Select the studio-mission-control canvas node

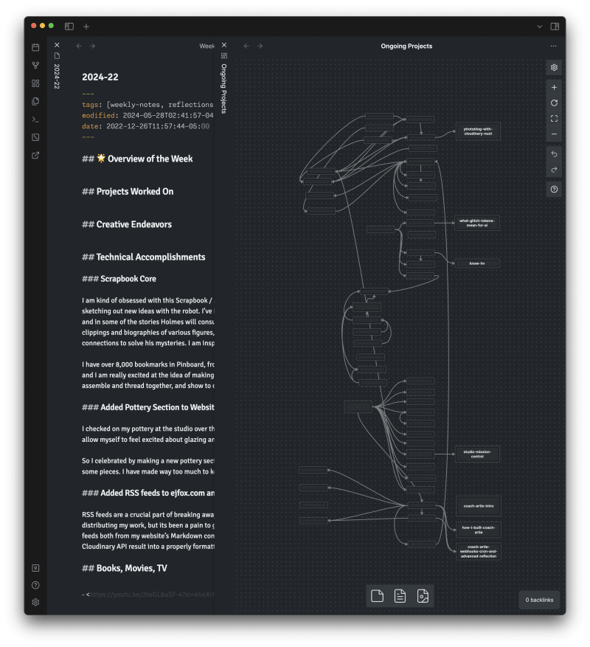[477, 454]
